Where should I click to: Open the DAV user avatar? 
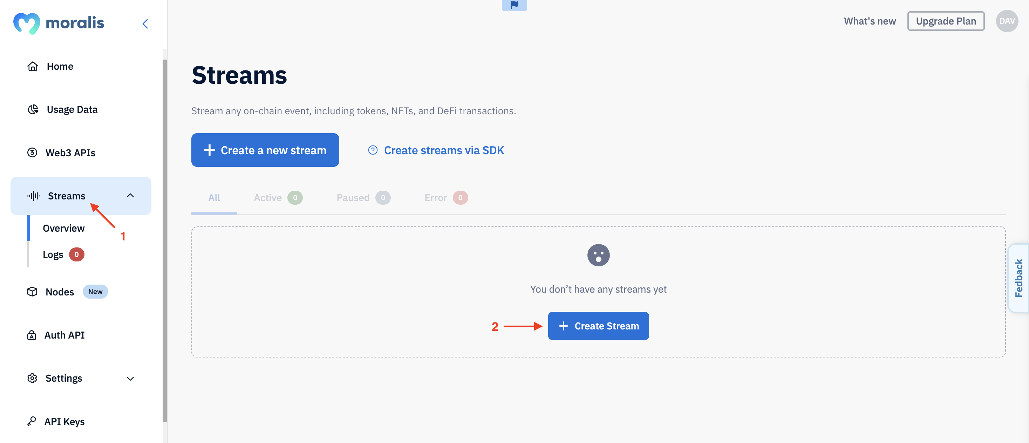pos(1007,21)
